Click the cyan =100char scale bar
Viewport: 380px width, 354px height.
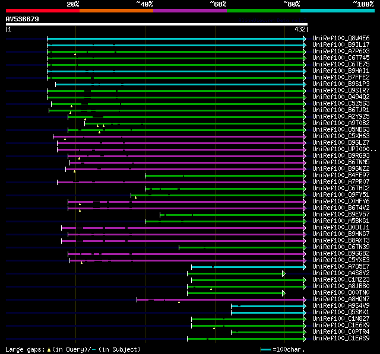pos(265,349)
